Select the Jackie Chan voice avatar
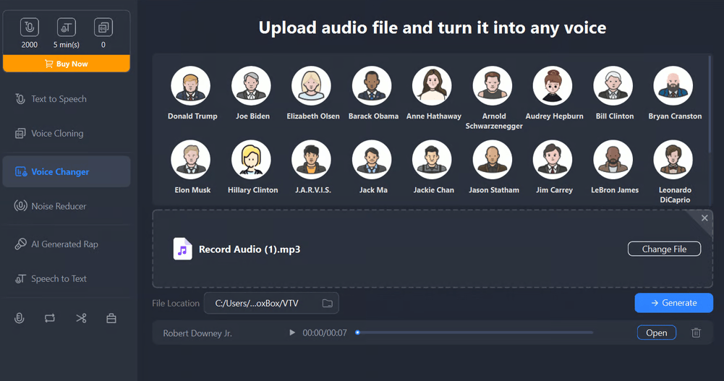This screenshot has width=724, height=381. point(433,160)
